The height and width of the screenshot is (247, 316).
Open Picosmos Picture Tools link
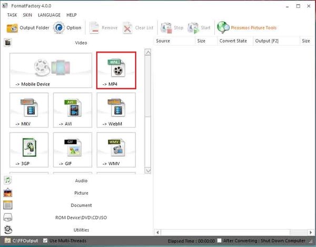coord(246,28)
